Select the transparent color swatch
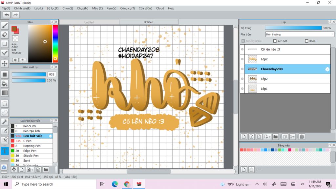This screenshot has width=336, height=189. pyautogui.click(x=15, y=38)
